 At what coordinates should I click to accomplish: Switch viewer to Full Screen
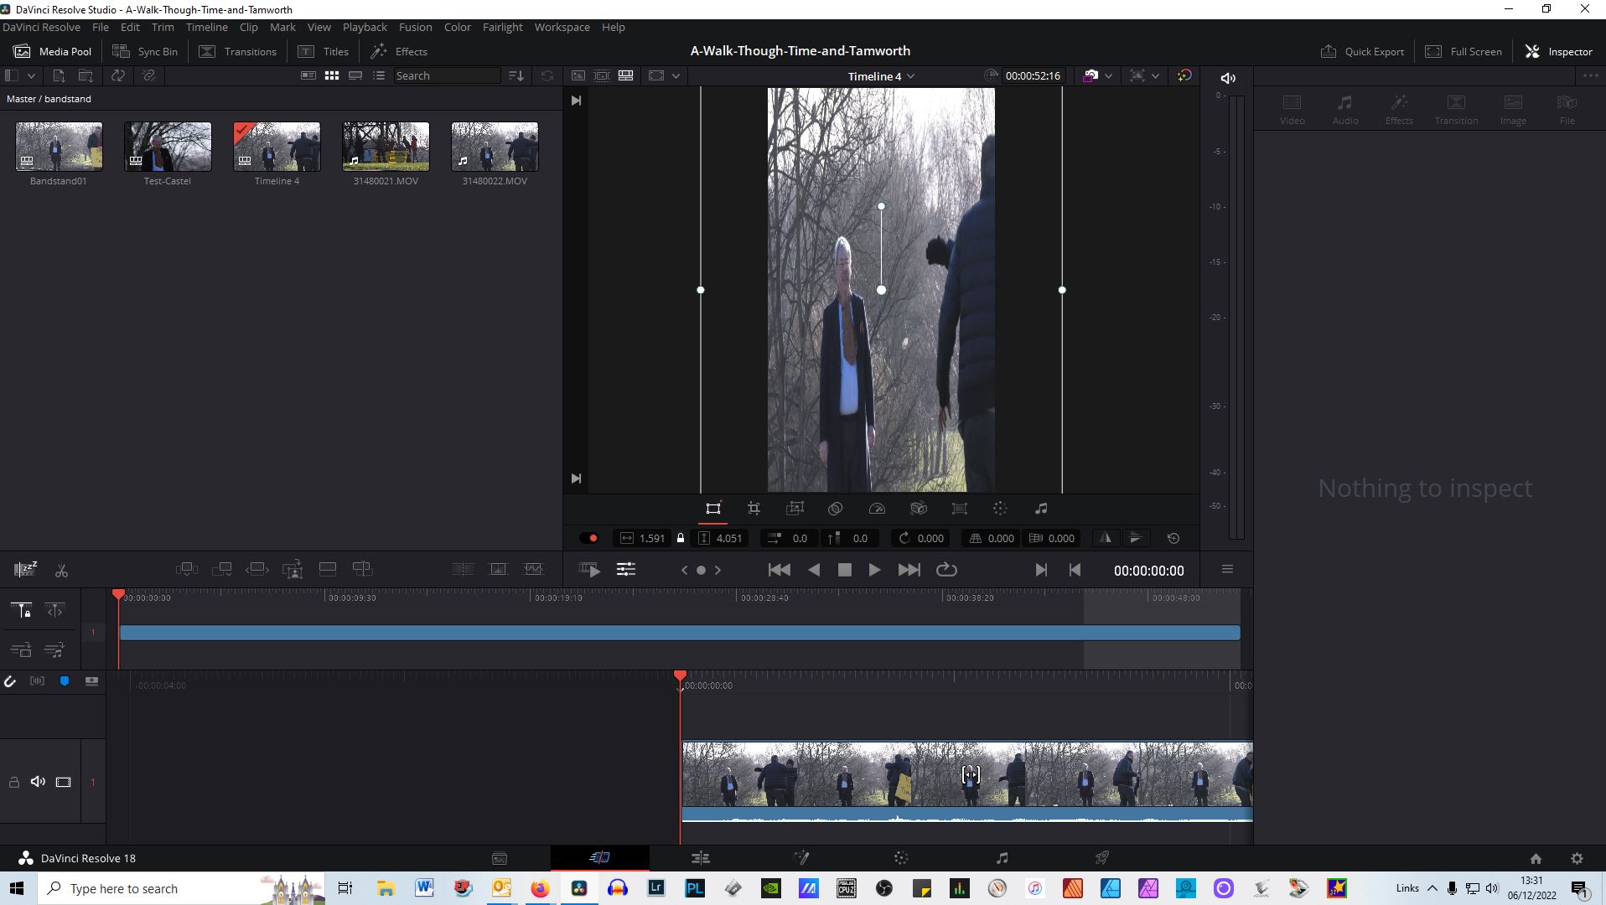(1464, 51)
